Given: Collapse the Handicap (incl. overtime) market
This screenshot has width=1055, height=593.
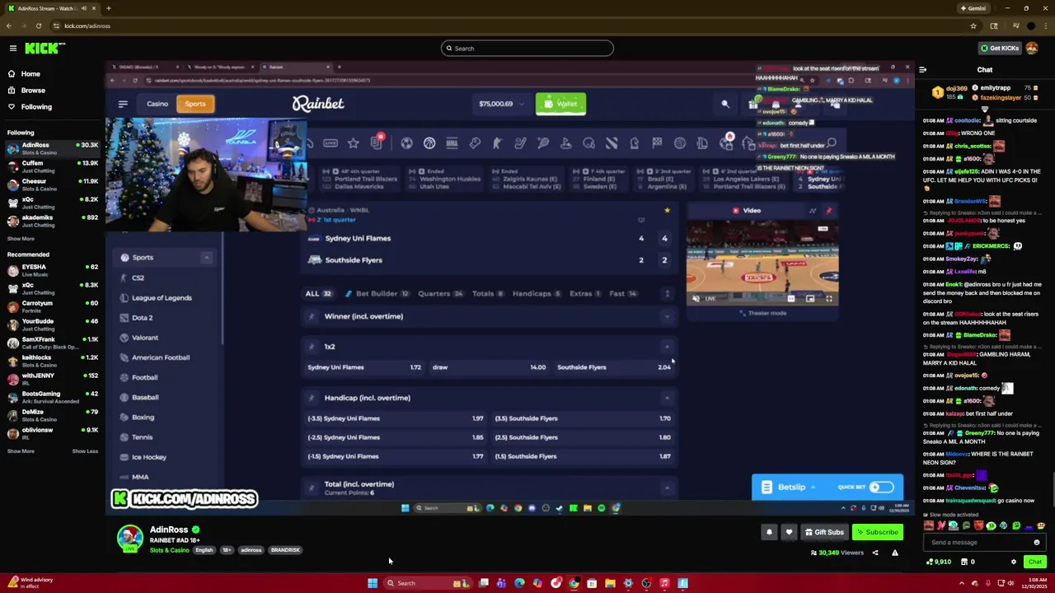Looking at the screenshot, I should click(667, 398).
